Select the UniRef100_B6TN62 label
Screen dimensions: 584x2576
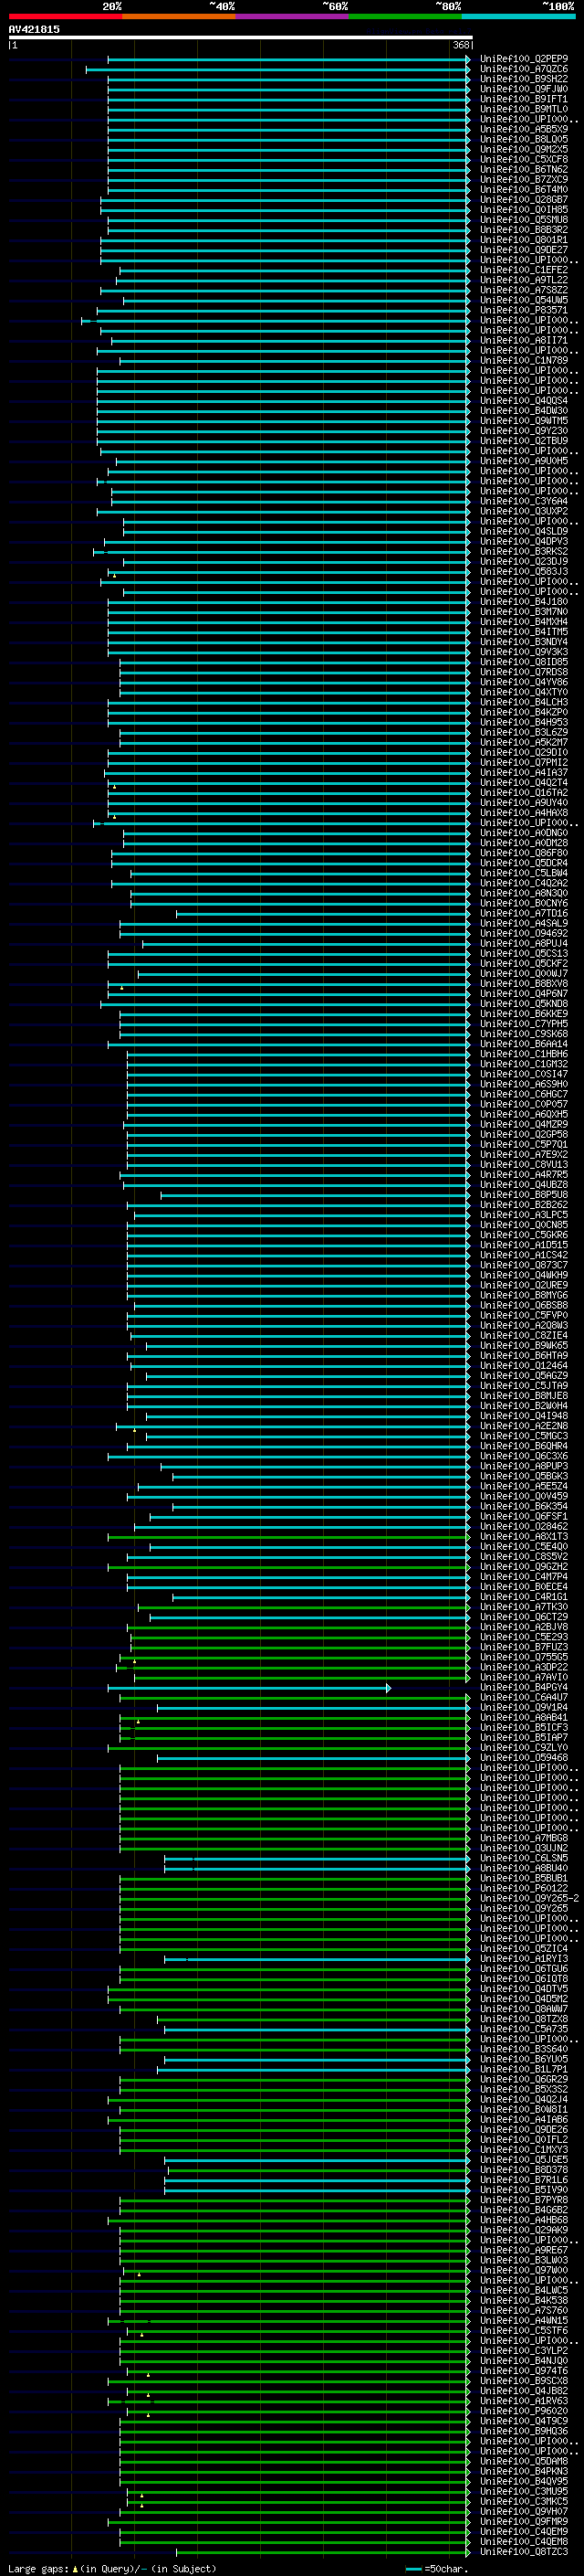pos(524,170)
